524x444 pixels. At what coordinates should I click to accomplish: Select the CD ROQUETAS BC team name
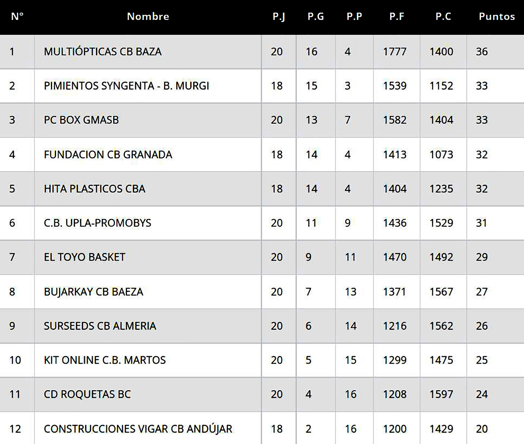point(87,394)
